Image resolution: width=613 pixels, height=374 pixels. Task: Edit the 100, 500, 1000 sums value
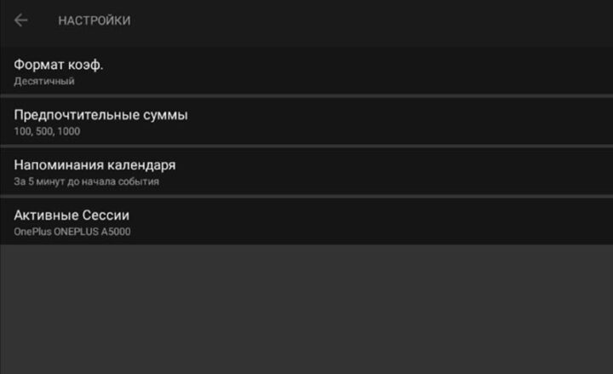[48, 132]
